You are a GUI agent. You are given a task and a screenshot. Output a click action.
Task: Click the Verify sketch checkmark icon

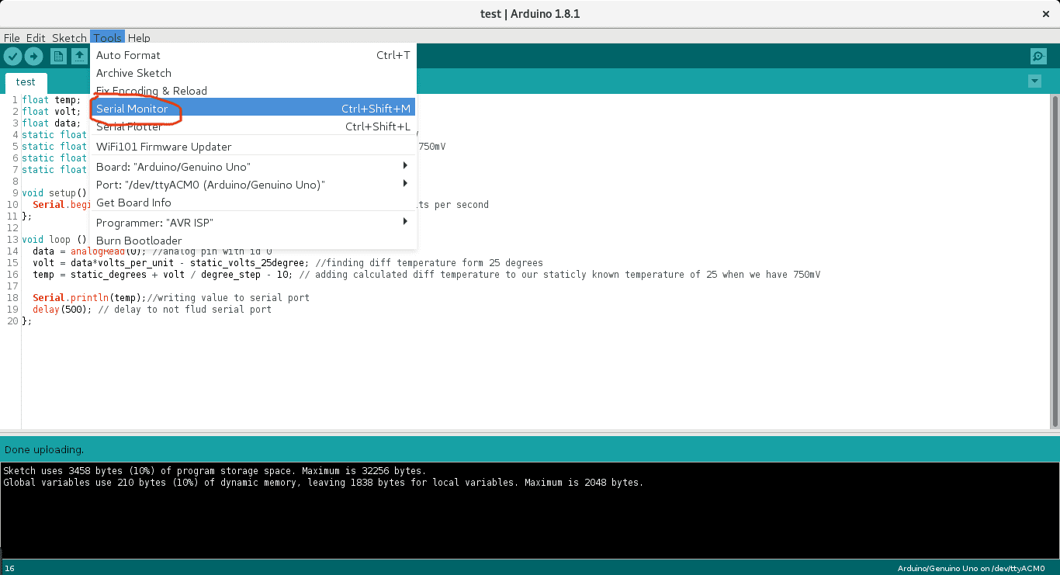click(x=12, y=56)
